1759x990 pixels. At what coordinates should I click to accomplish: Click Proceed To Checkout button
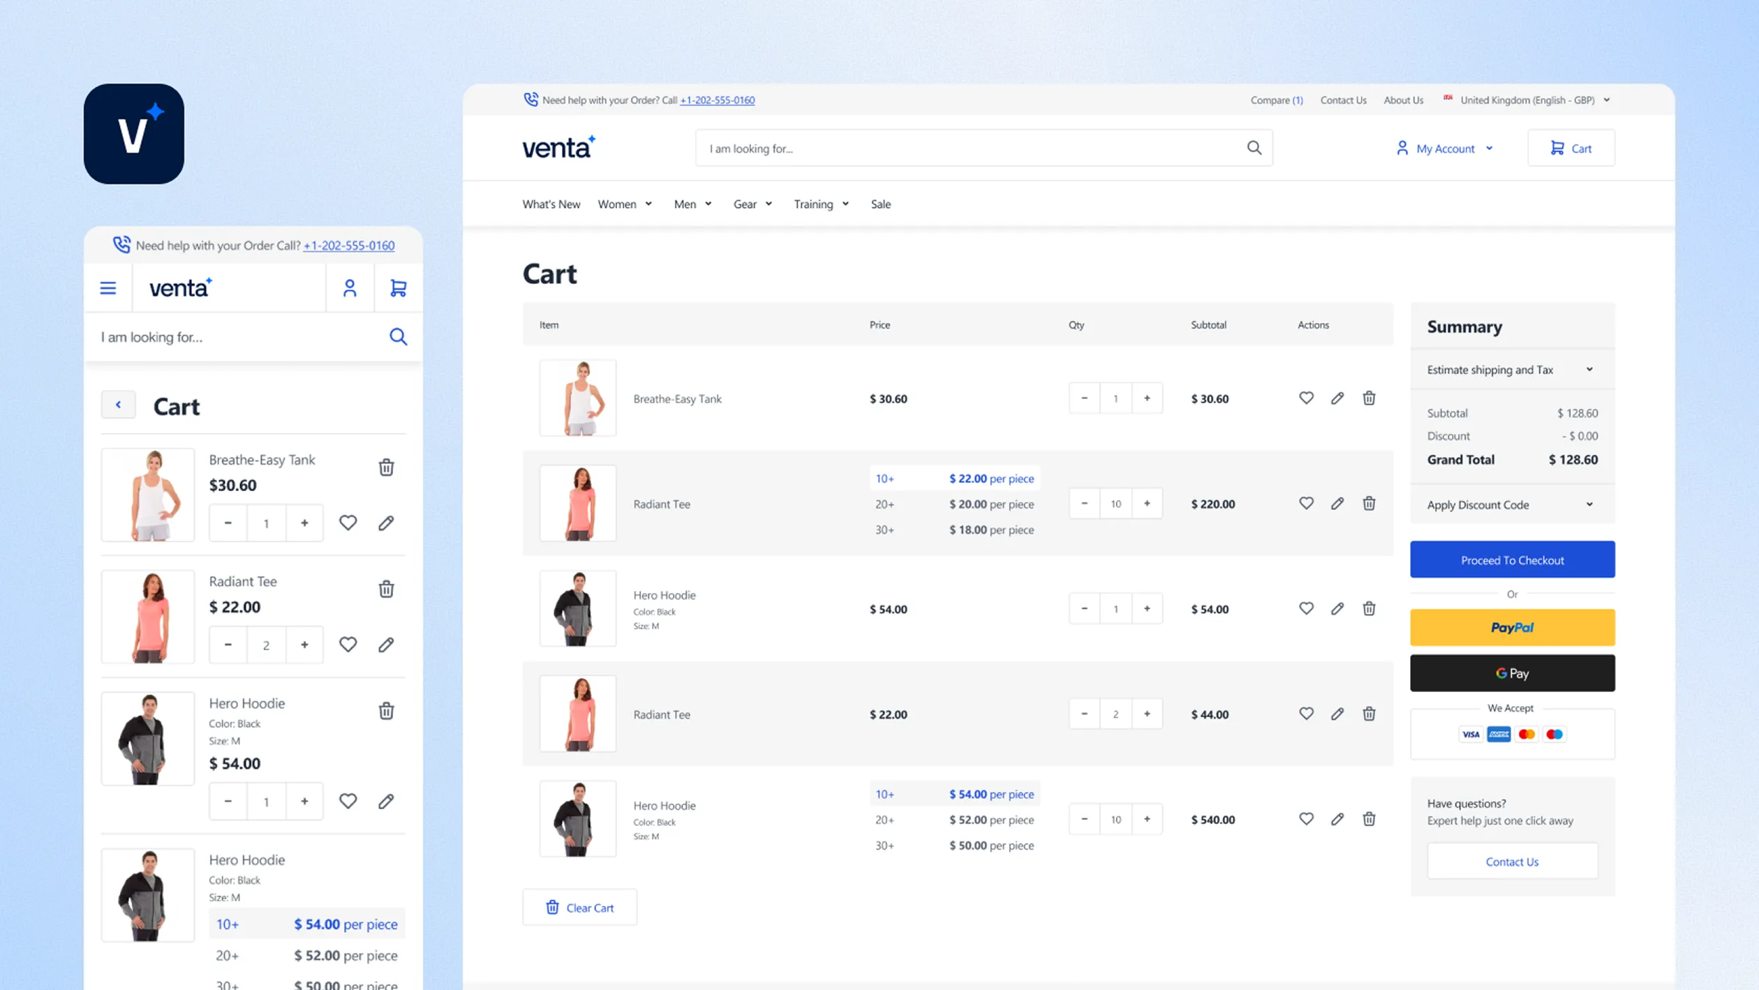(1511, 560)
